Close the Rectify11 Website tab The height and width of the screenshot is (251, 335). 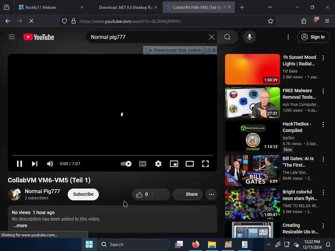click(82, 7)
